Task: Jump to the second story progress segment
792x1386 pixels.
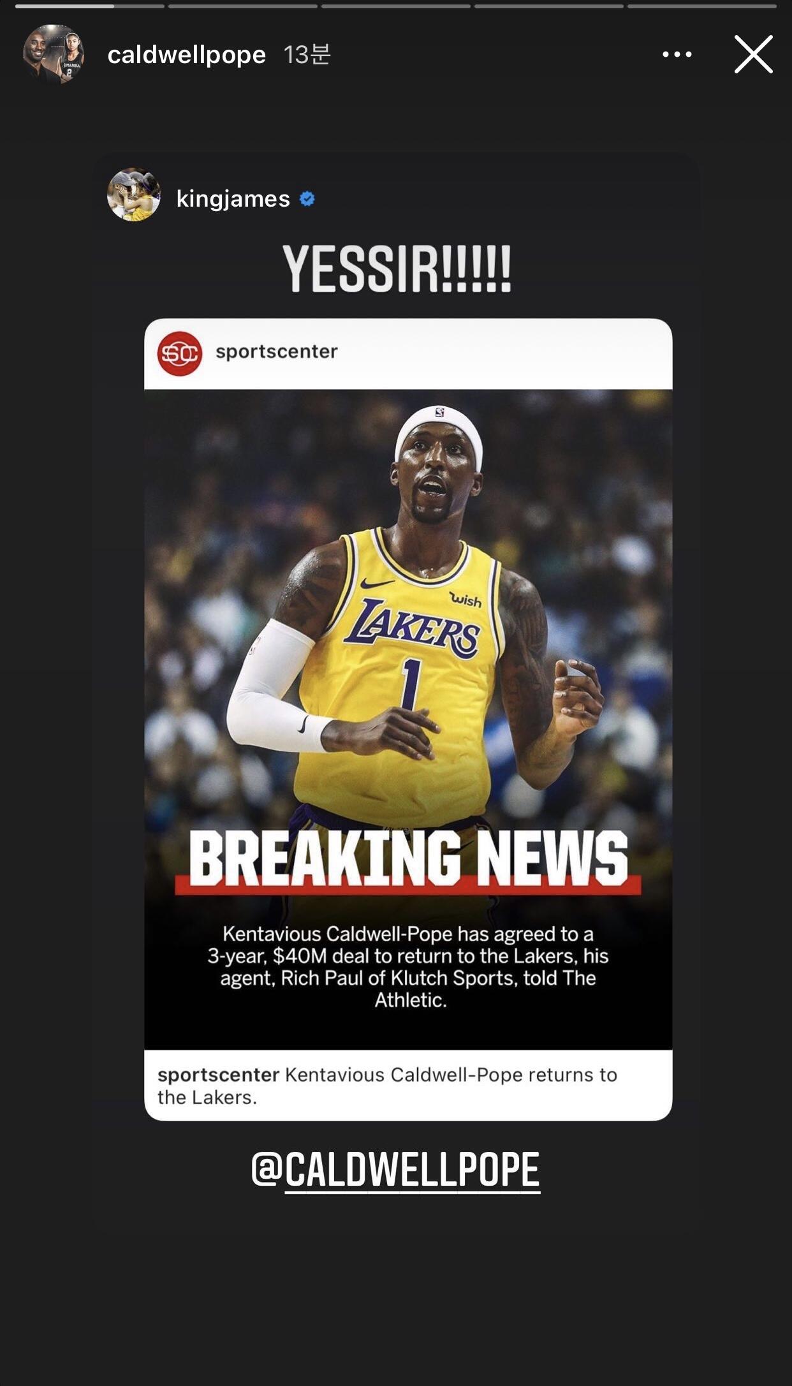Action: pyautogui.click(x=242, y=6)
